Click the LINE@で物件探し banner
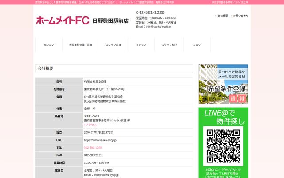This screenshot has height=178, width=284. click(x=223, y=143)
